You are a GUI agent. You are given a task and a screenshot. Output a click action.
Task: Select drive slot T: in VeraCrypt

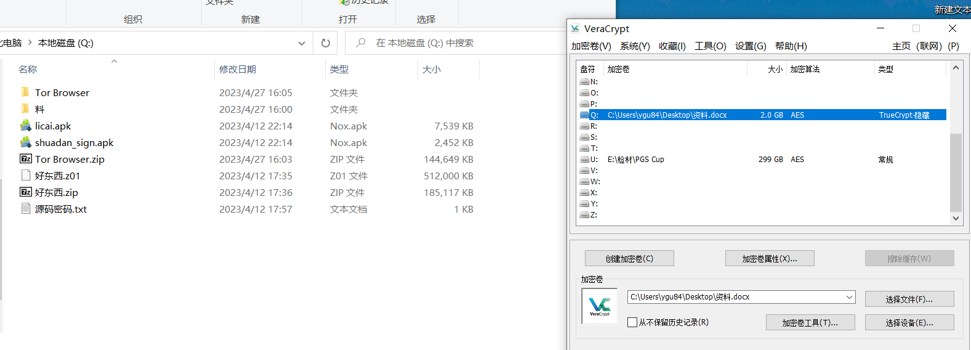tap(589, 149)
